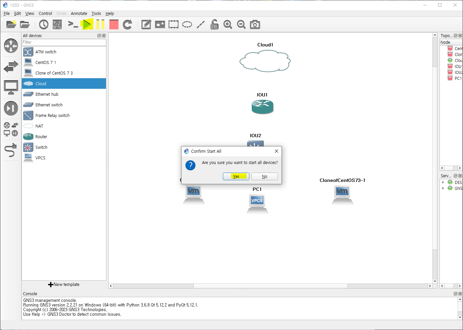
Task: Toggle Show/Hide interface labels icon
Action: coord(57,25)
